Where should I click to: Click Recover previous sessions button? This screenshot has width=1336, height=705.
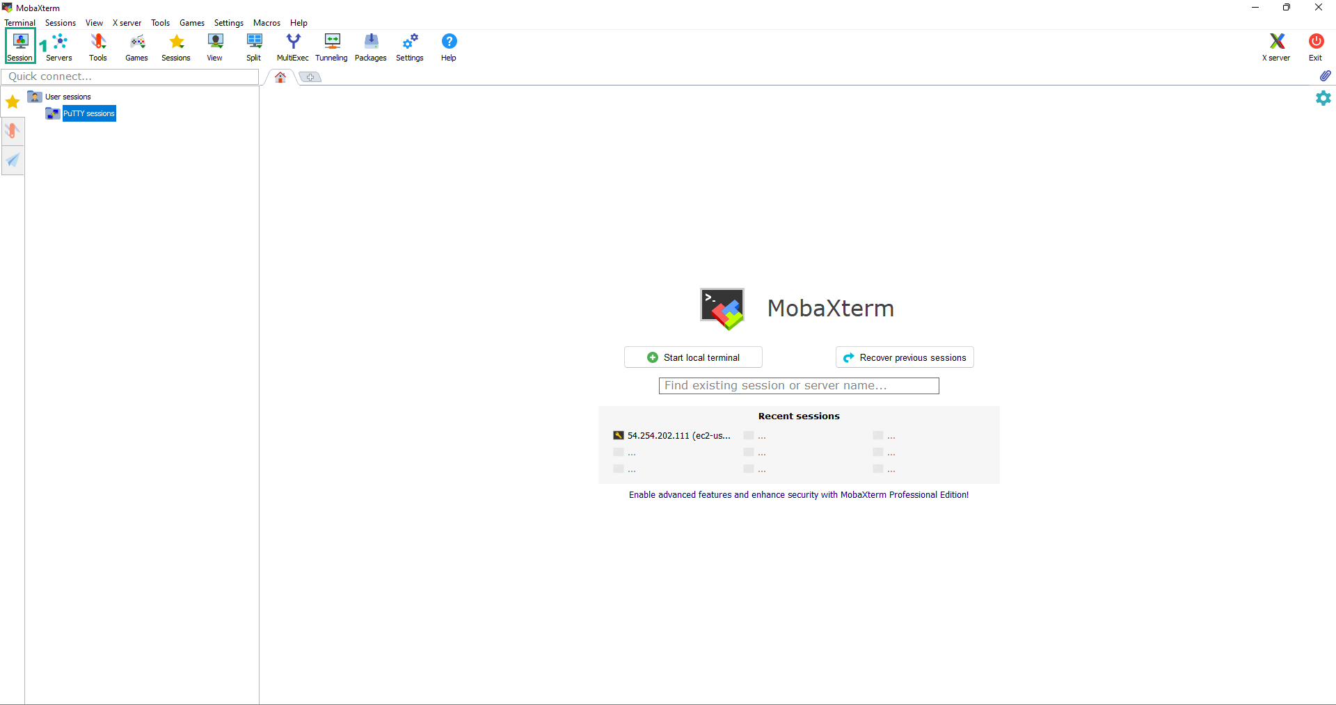[905, 357]
